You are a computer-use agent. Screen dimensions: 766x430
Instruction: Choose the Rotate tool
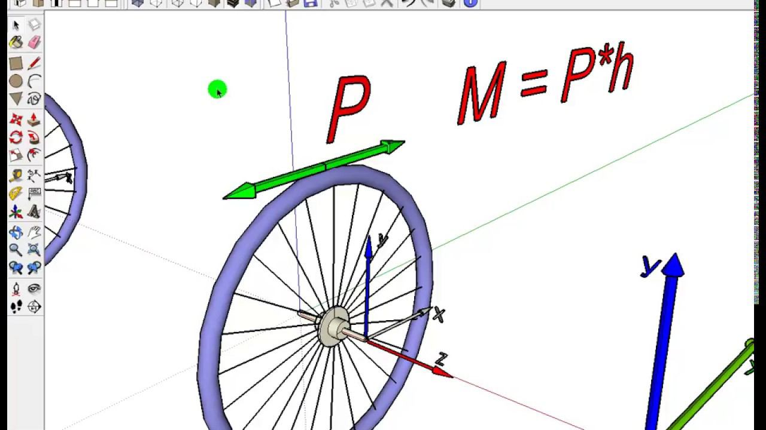pyautogui.click(x=16, y=137)
